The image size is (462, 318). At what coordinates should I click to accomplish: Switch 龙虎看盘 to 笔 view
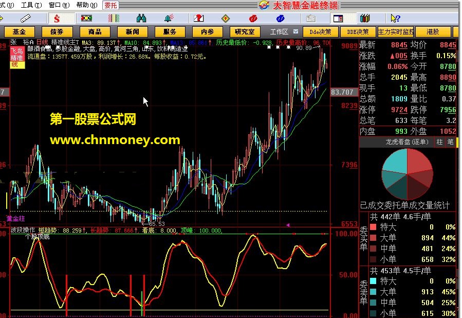coord(450,142)
